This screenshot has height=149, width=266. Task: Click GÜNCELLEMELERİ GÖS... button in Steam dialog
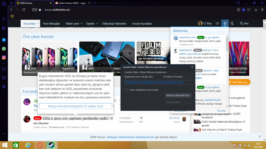[178, 96]
